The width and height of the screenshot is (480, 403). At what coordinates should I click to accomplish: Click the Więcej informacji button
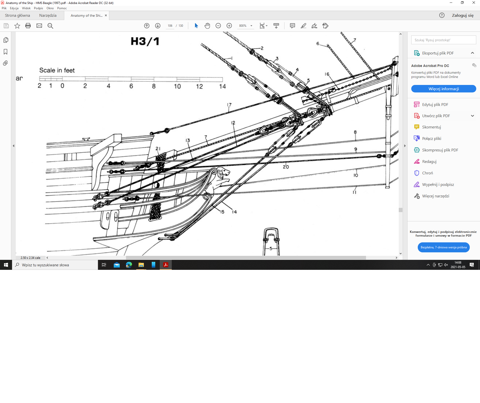tap(443, 89)
